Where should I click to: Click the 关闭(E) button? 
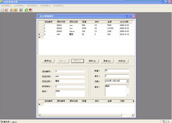[x=122, y=61]
